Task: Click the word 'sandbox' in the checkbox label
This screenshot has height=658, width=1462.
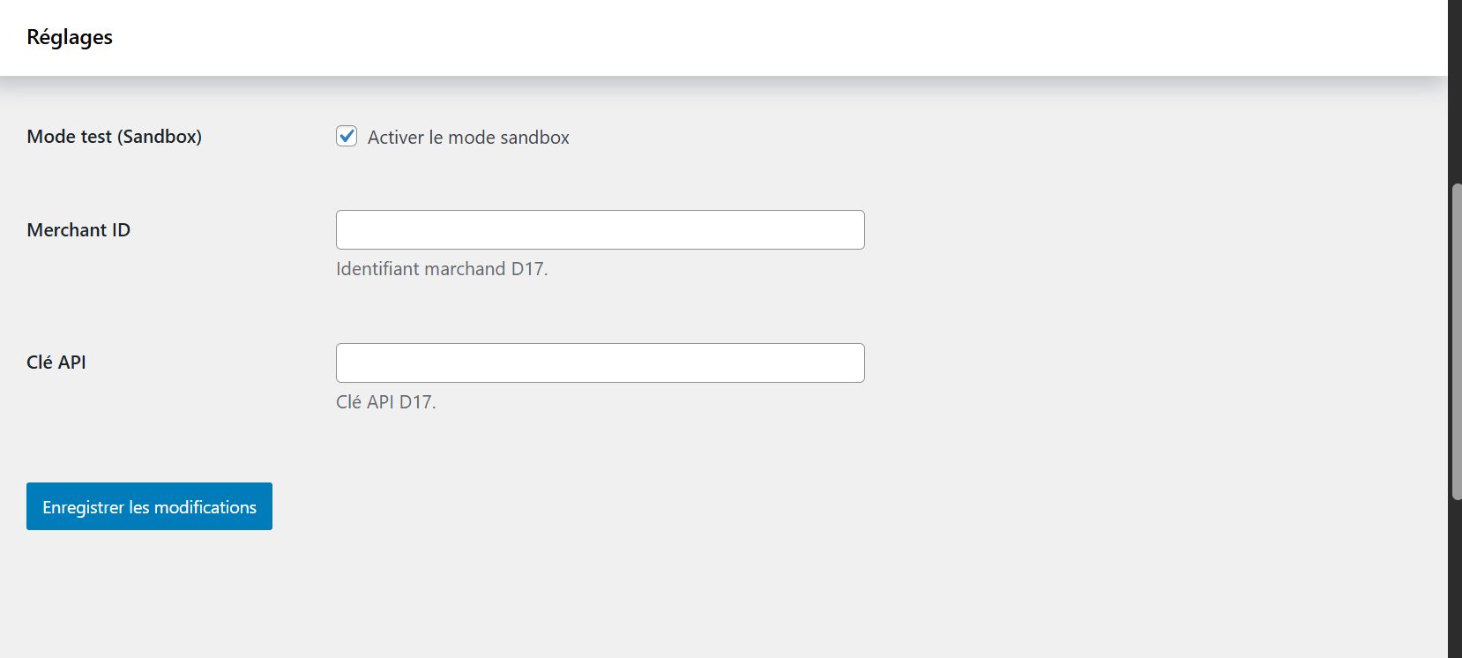Action: point(534,138)
